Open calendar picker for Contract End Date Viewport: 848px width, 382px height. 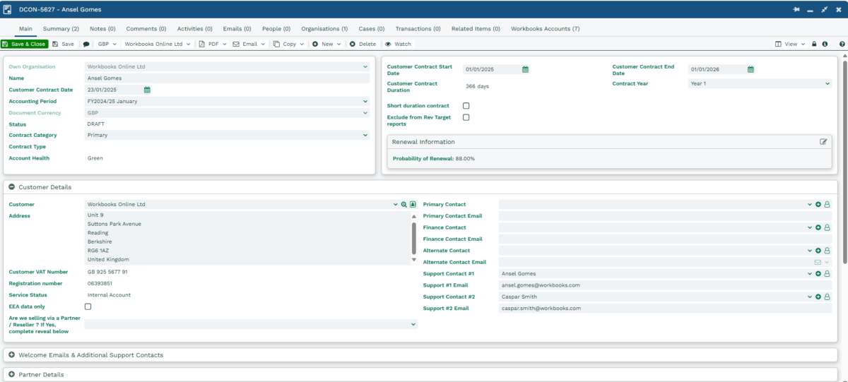(x=750, y=69)
